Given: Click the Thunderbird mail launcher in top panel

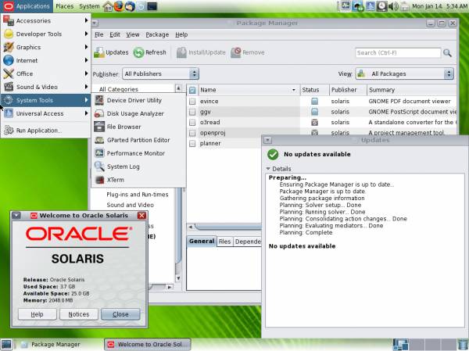Looking at the screenshot, I should tap(130, 6).
